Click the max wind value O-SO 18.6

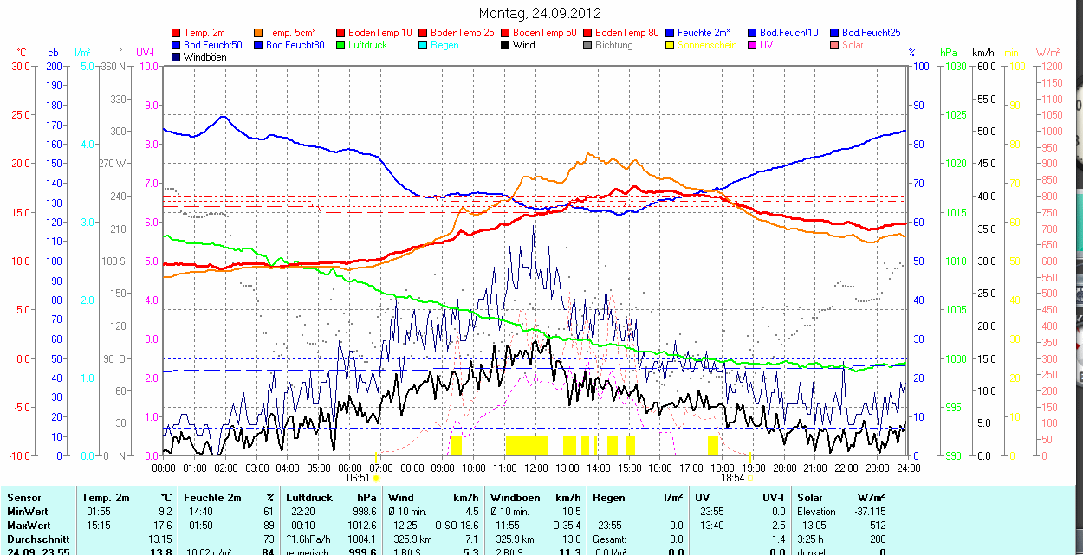click(456, 526)
